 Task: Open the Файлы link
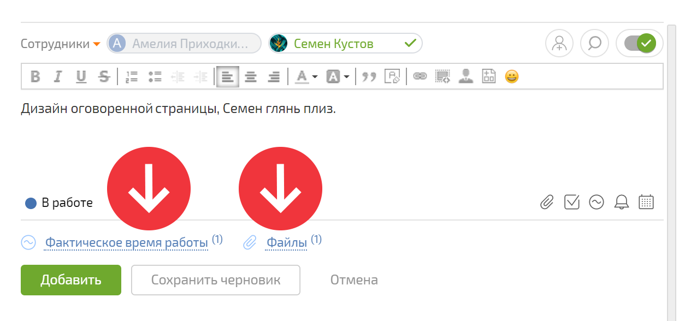(x=286, y=242)
